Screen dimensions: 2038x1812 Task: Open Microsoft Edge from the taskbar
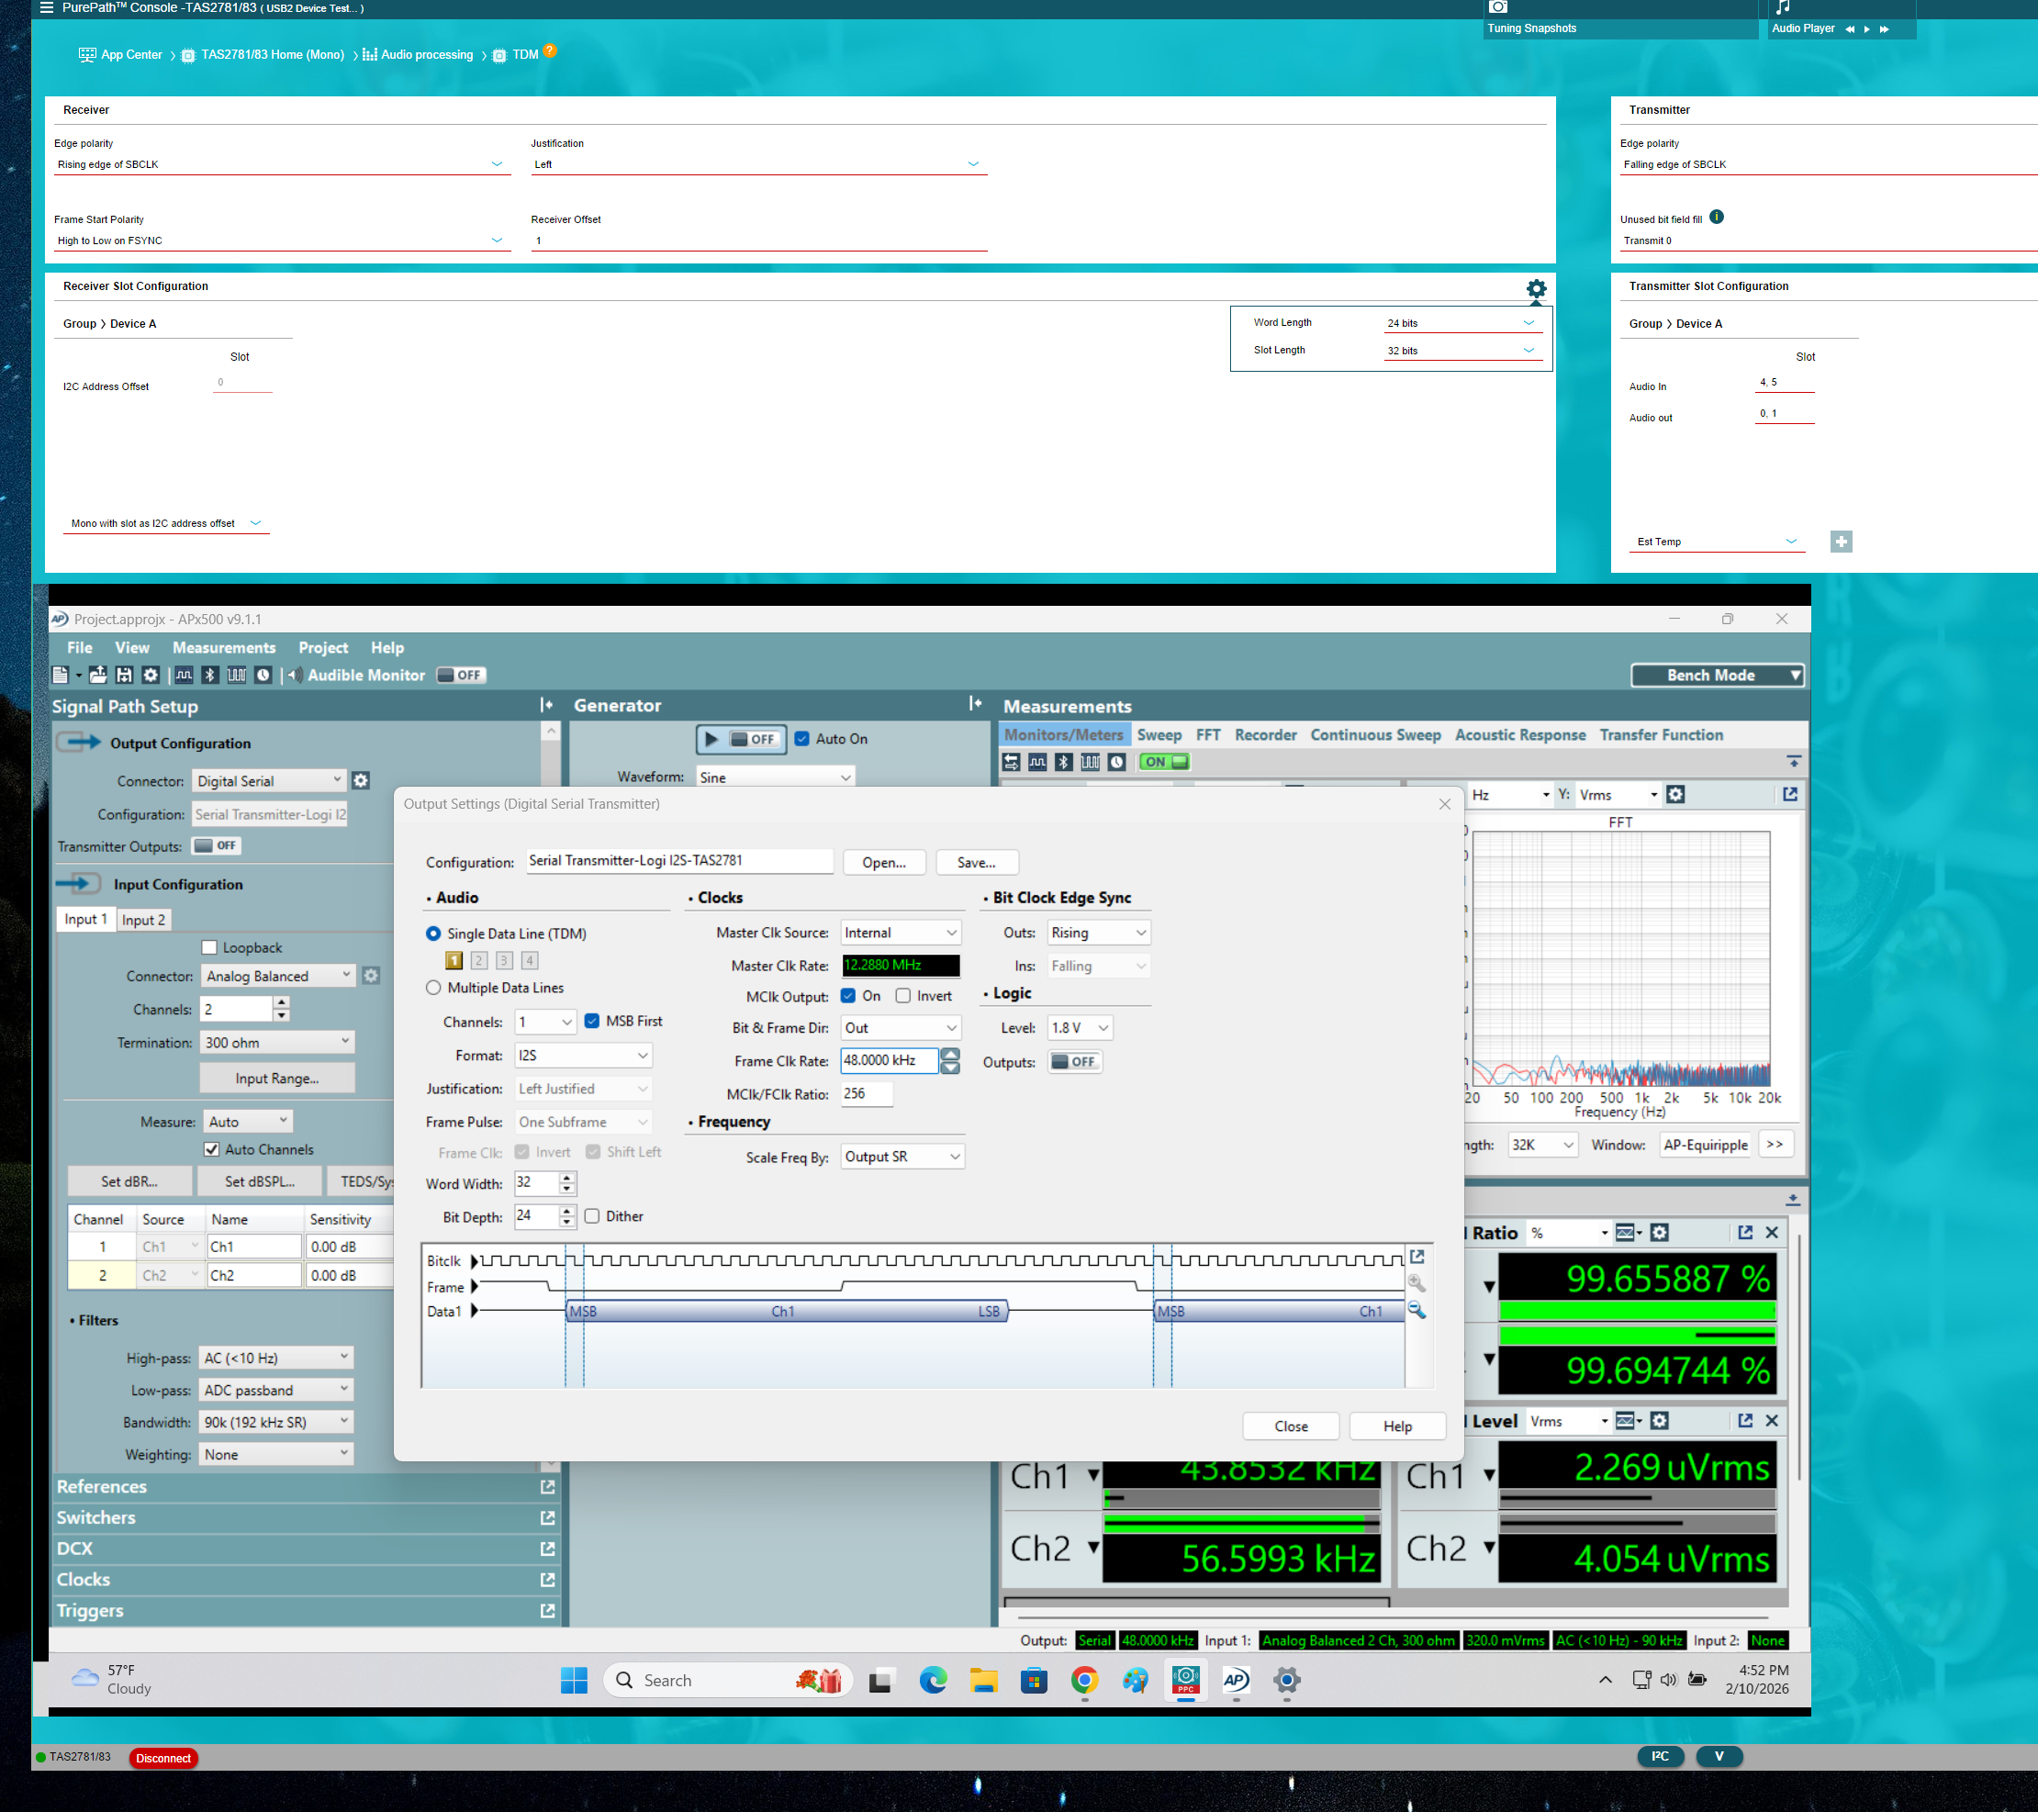pyautogui.click(x=934, y=1681)
